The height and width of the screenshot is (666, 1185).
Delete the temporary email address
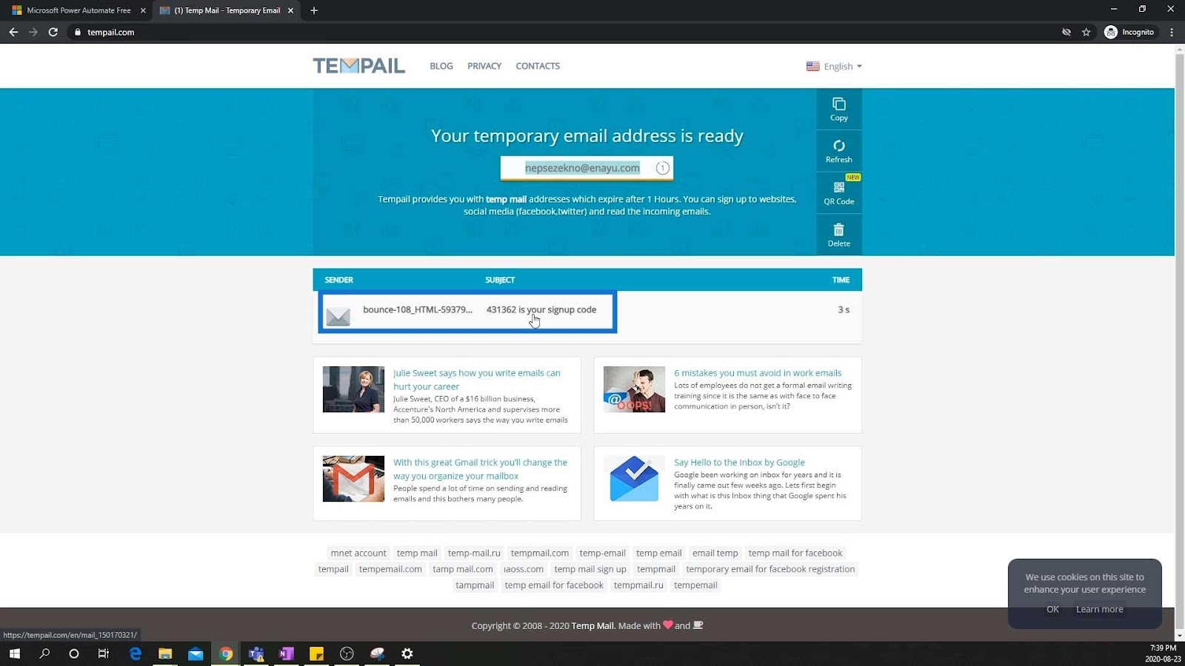[839, 235]
